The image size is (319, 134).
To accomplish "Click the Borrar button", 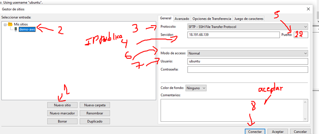I will (62, 121).
